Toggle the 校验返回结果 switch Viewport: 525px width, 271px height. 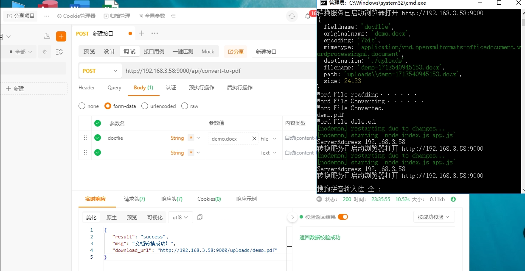click(343, 217)
